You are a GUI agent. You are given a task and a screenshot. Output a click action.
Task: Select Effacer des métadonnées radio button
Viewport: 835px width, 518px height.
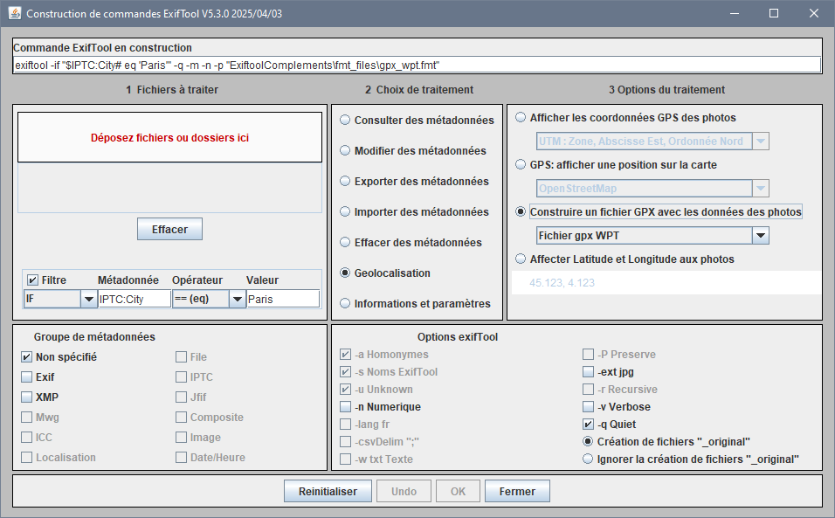pos(345,243)
